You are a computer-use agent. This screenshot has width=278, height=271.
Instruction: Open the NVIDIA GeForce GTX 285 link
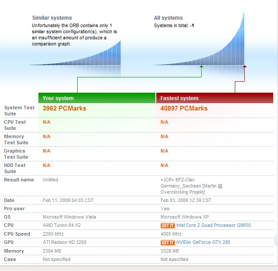click(203, 242)
